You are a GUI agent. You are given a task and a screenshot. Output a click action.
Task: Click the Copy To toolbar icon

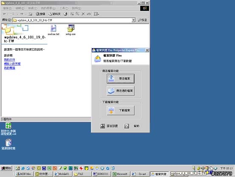(77, 14)
